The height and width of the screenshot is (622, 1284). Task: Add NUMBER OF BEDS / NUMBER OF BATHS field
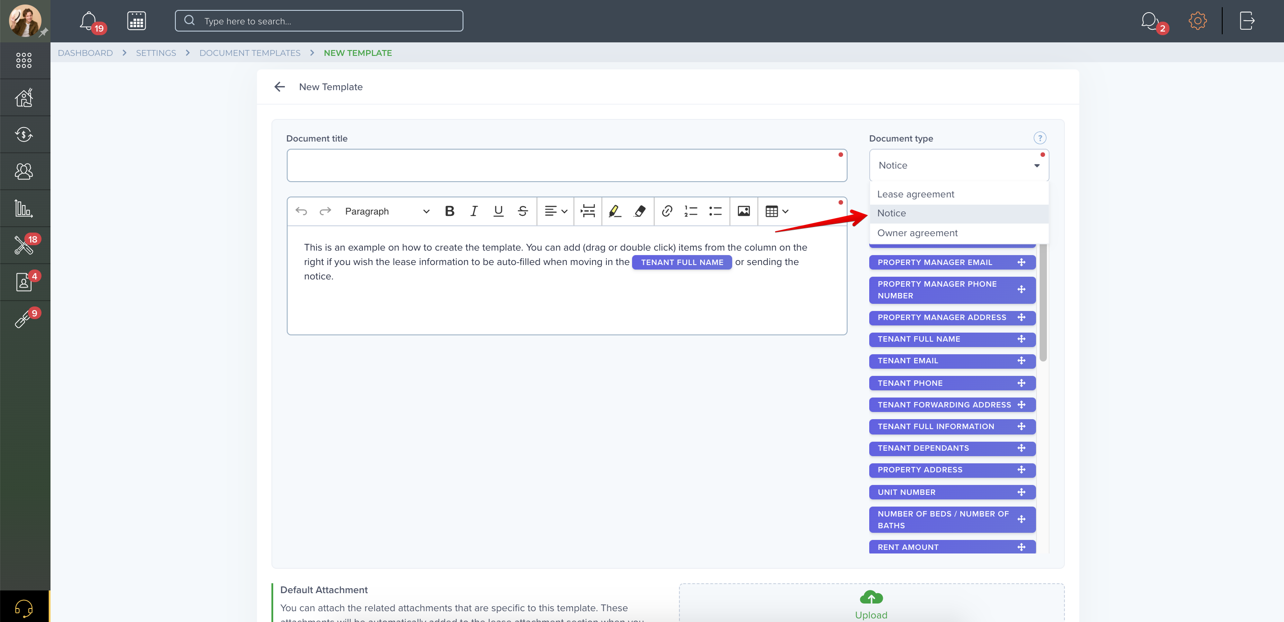(x=952, y=520)
